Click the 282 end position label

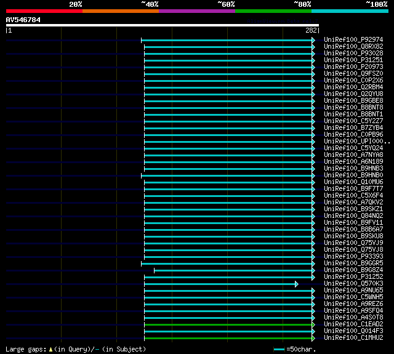click(x=311, y=30)
